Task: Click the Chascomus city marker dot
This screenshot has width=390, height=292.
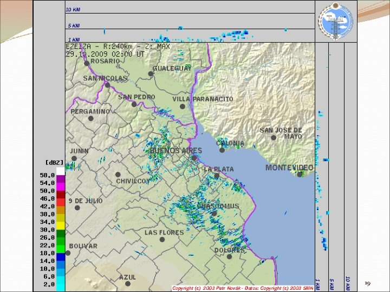Action: (x=214, y=213)
